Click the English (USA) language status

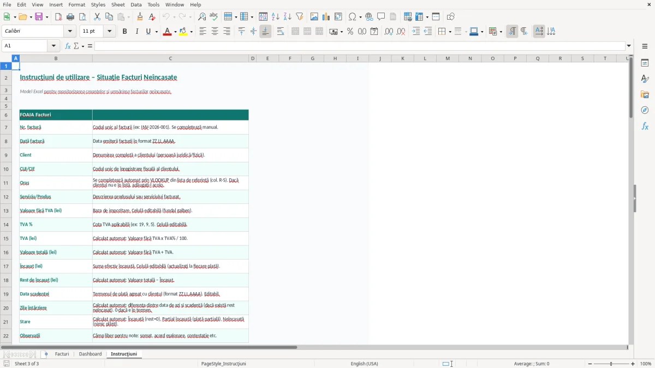364,364
